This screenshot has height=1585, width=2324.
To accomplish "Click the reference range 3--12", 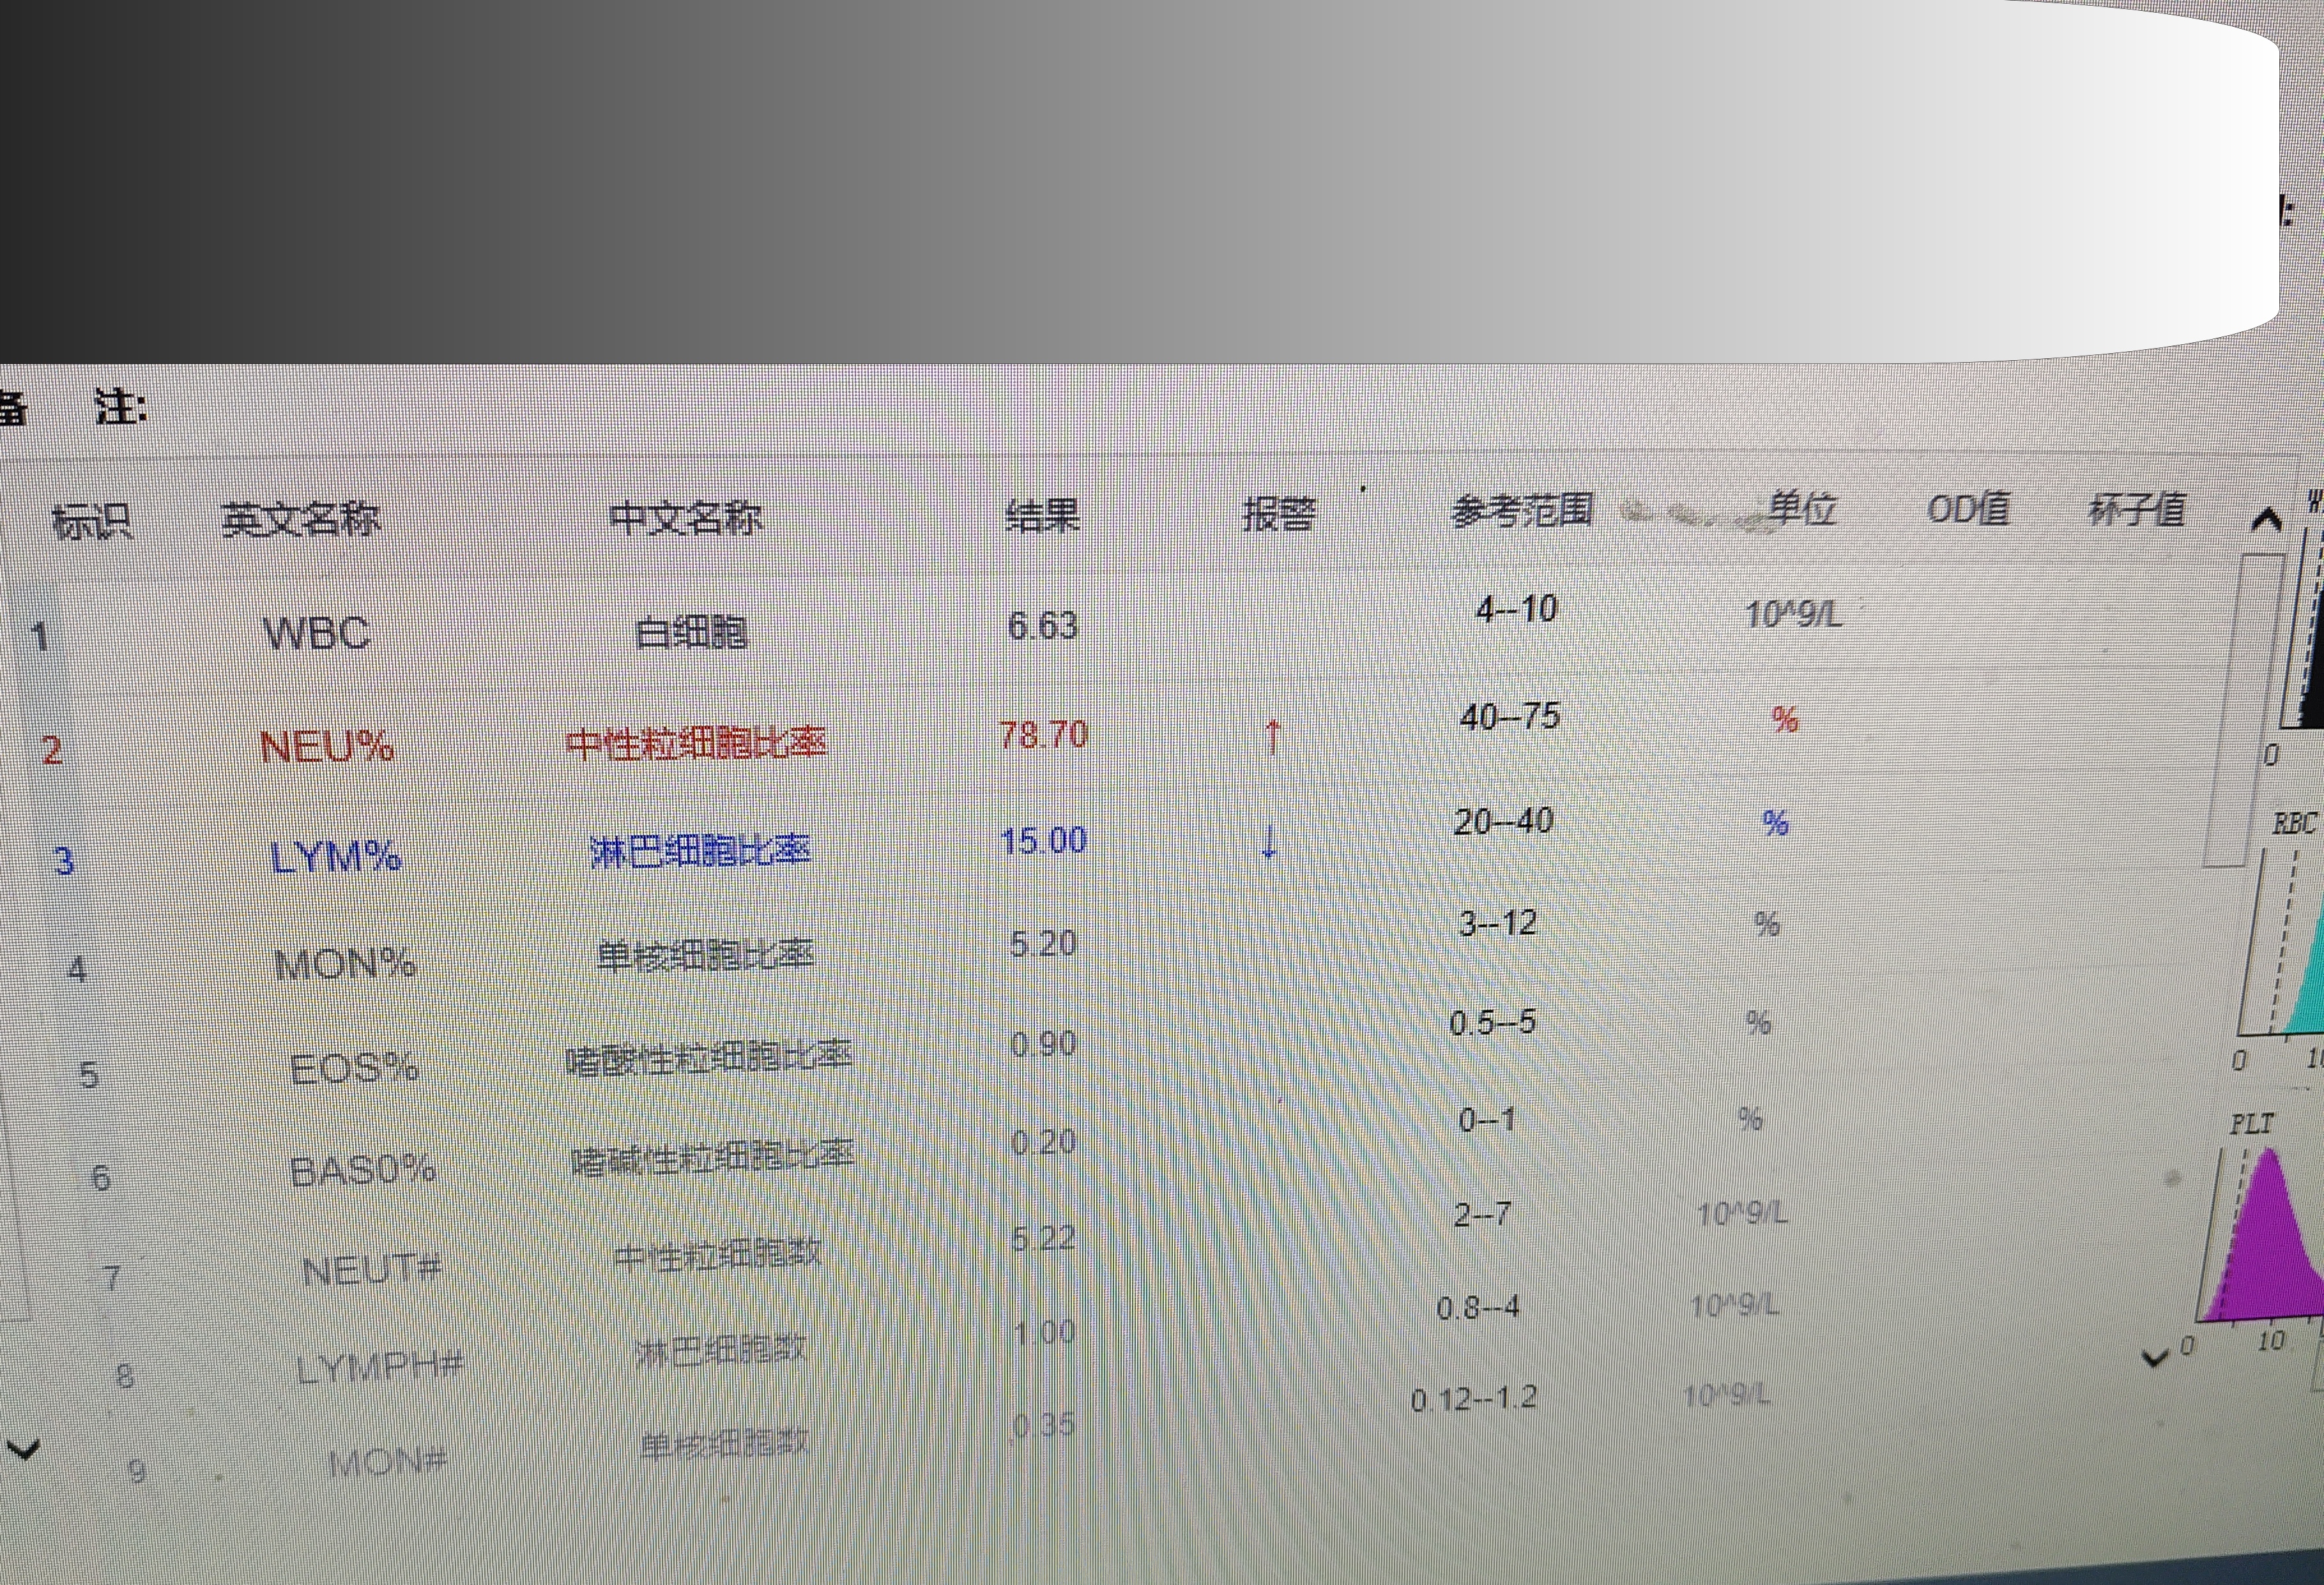I will 1497,923.
